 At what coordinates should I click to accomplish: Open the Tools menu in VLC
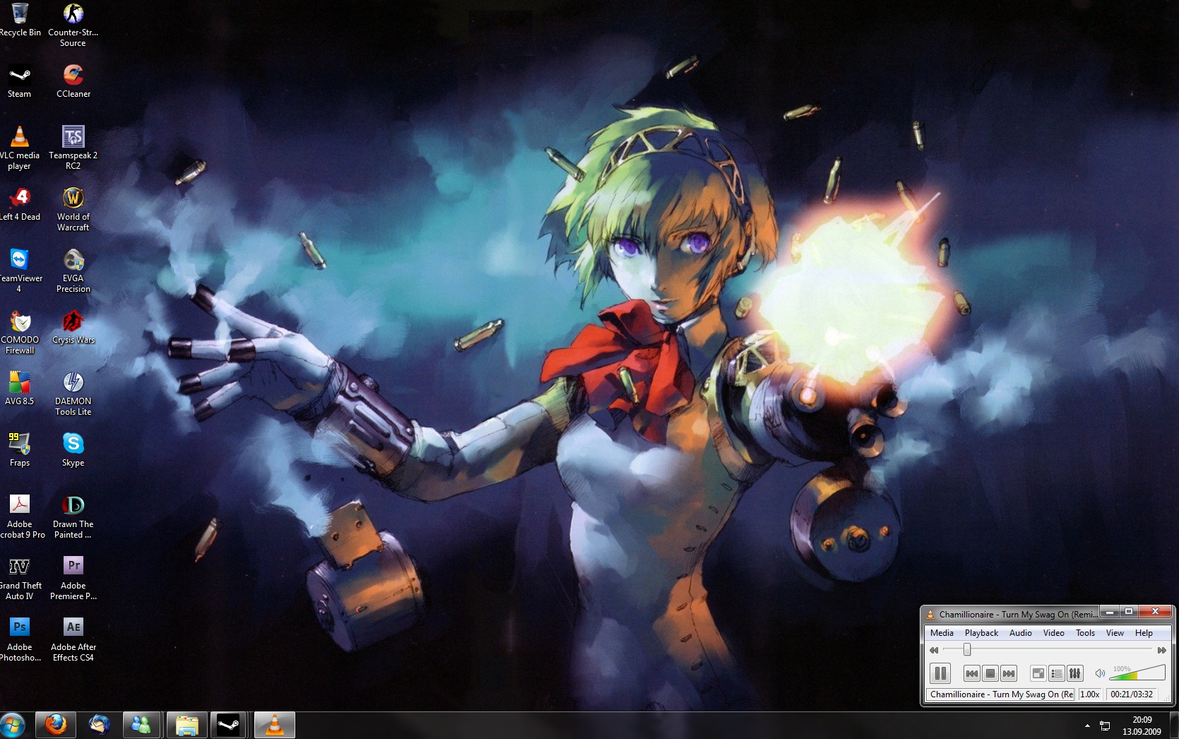click(1085, 633)
